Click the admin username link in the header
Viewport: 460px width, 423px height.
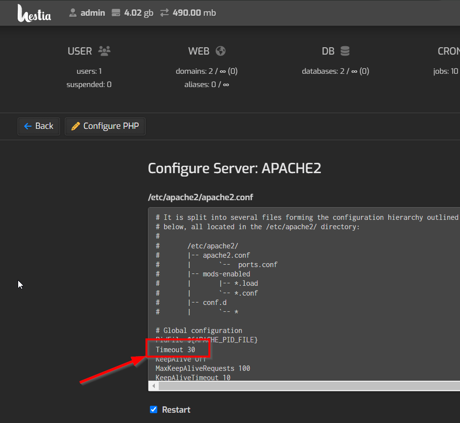(x=92, y=13)
